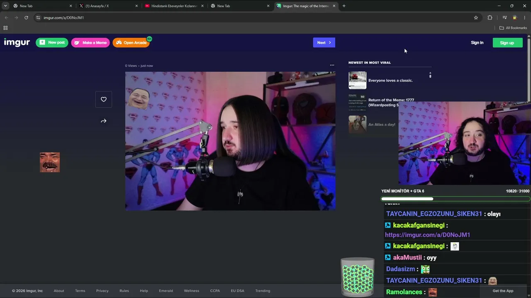Open the About footer link
The height and width of the screenshot is (298, 531).
tap(59, 291)
